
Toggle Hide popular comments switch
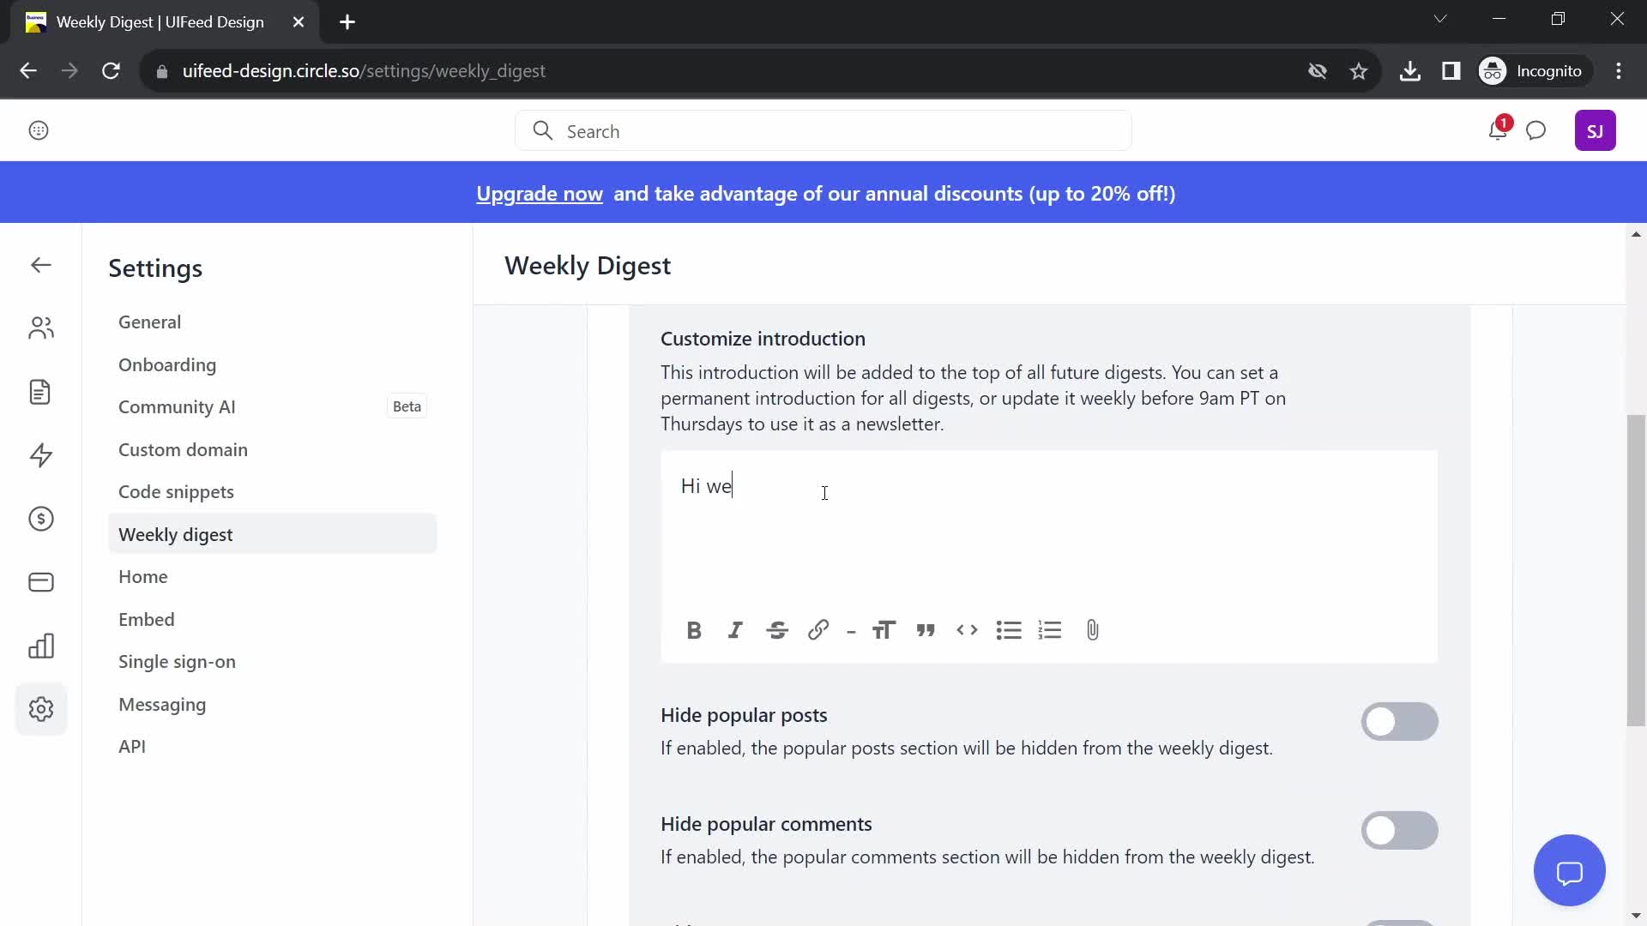1399,830
